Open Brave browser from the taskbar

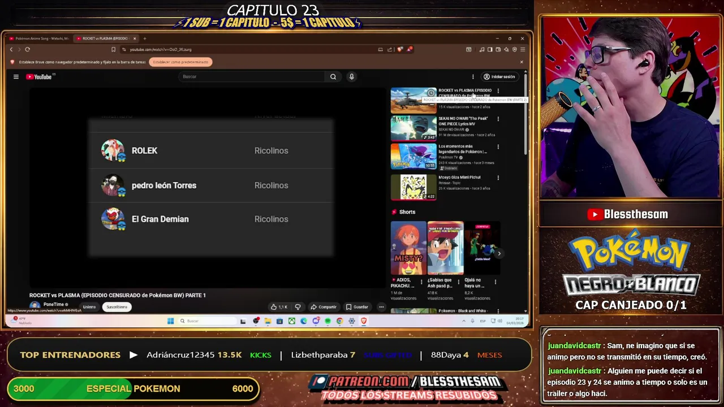(364, 321)
